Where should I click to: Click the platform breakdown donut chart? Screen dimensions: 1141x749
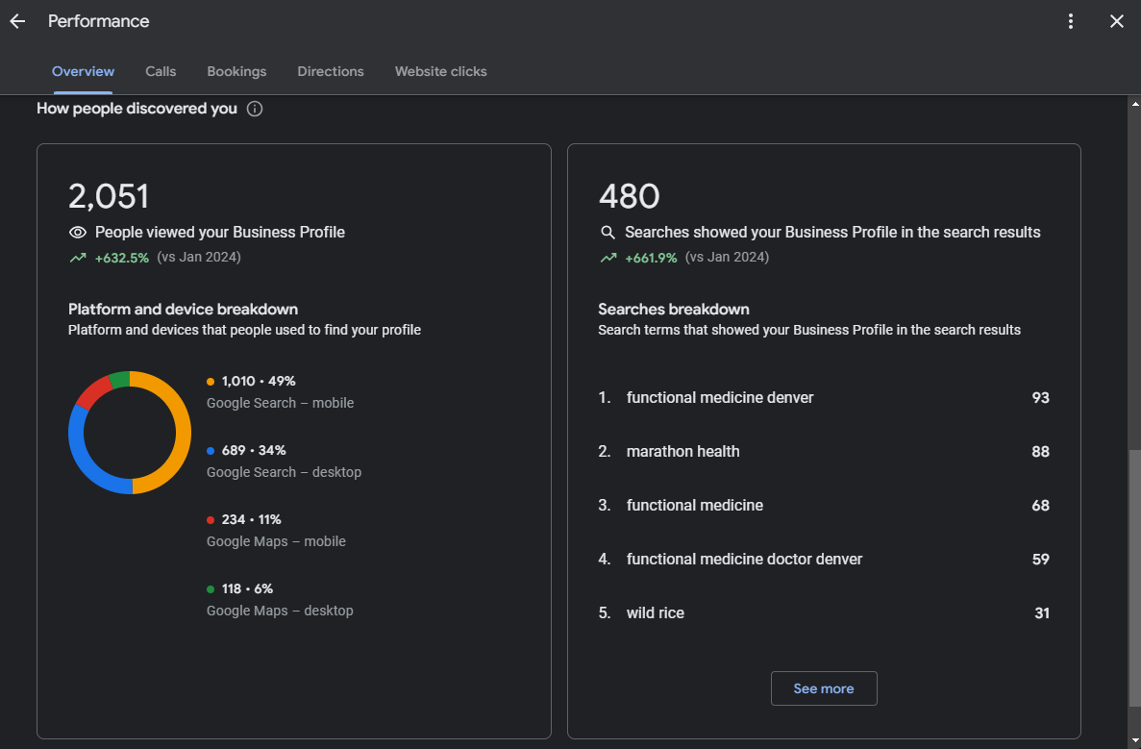(130, 433)
